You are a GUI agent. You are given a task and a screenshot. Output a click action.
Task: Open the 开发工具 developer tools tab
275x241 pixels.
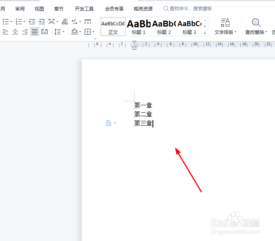(84, 9)
